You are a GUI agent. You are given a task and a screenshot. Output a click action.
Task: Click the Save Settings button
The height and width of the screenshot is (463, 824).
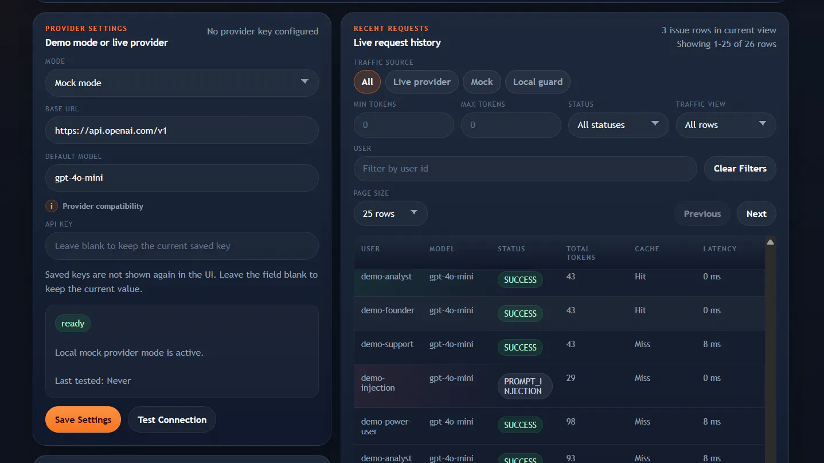coord(83,419)
